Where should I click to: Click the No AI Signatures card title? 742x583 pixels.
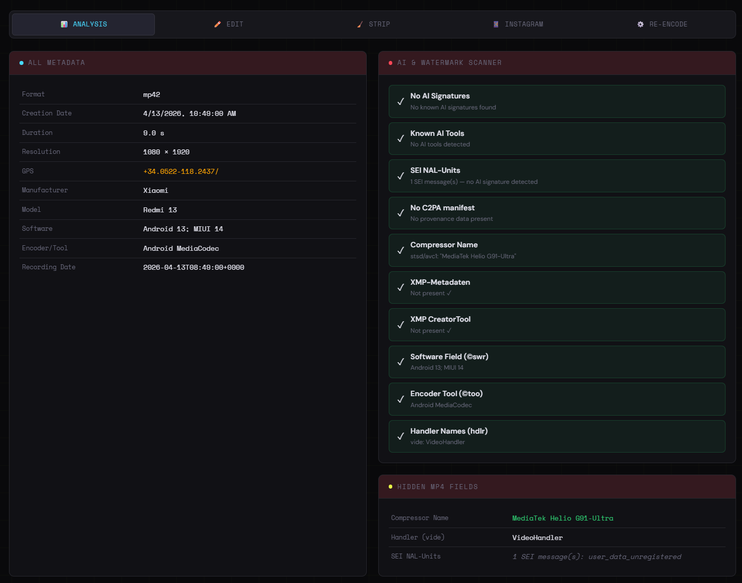[x=440, y=96]
